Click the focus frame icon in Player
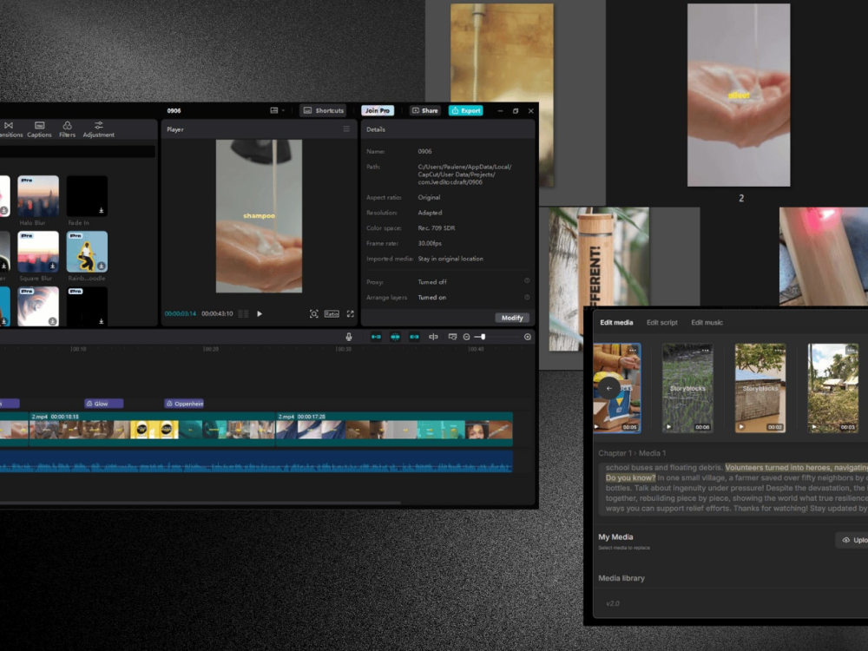Image resolution: width=868 pixels, height=651 pixels. coord(314,314)
